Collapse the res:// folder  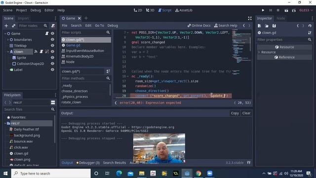[5, 123]
